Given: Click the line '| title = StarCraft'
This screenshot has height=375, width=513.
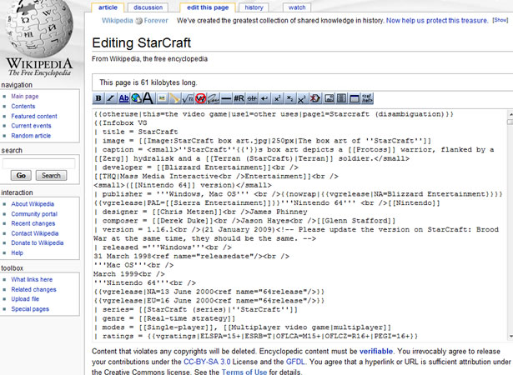Looking at the screenshot, I should [x=136, y=132].
